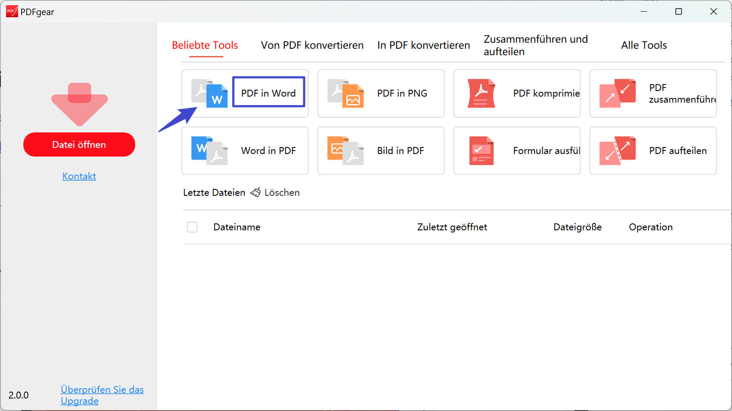Switch to the Von PDF konvertieren tab
The width and height of the screenshot is (732, 411).
tap(312, 45)
